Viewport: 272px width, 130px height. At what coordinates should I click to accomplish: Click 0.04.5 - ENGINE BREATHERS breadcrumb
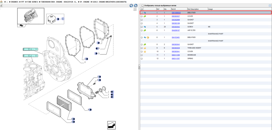(109, 2)
